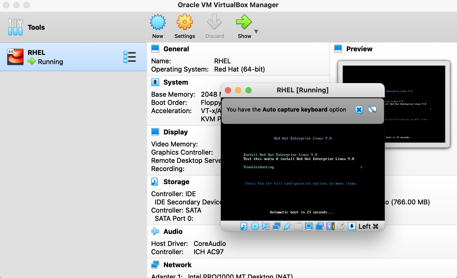Click network icon in VM status bar
Viewport: 457px width, 278px height.
[x=277, y=226]
